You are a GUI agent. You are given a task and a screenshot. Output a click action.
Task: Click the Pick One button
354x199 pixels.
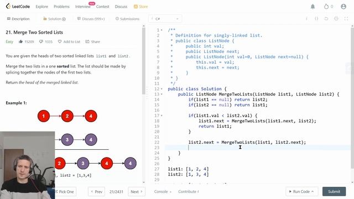click(x=65, y=192)
